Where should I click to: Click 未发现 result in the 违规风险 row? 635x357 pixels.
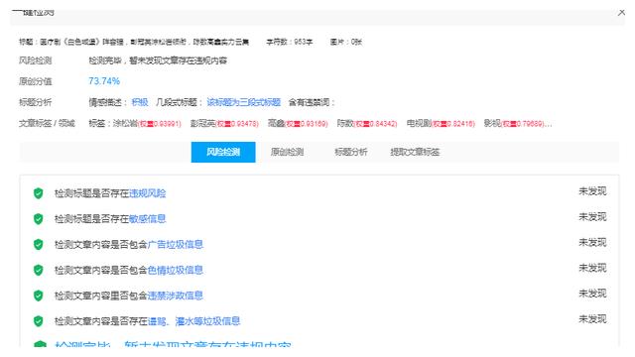pos(592,191)
